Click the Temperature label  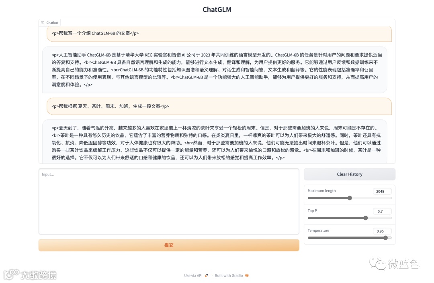[x=318, y=230]
